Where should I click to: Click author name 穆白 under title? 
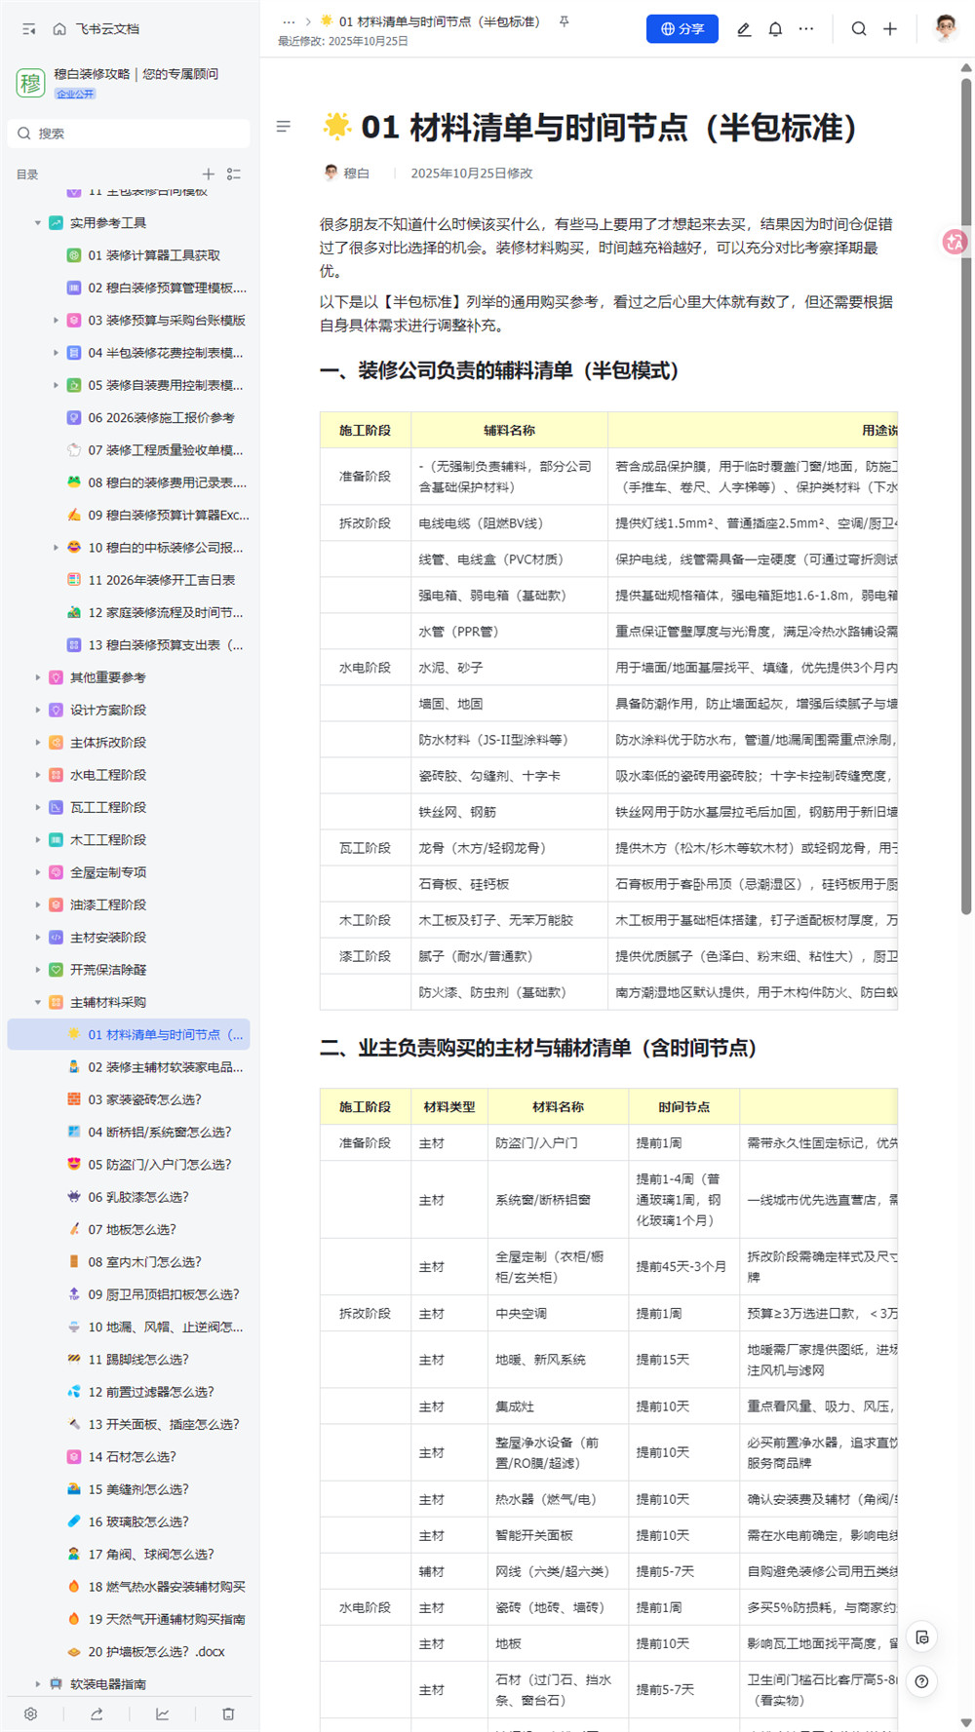coord(357,173)
